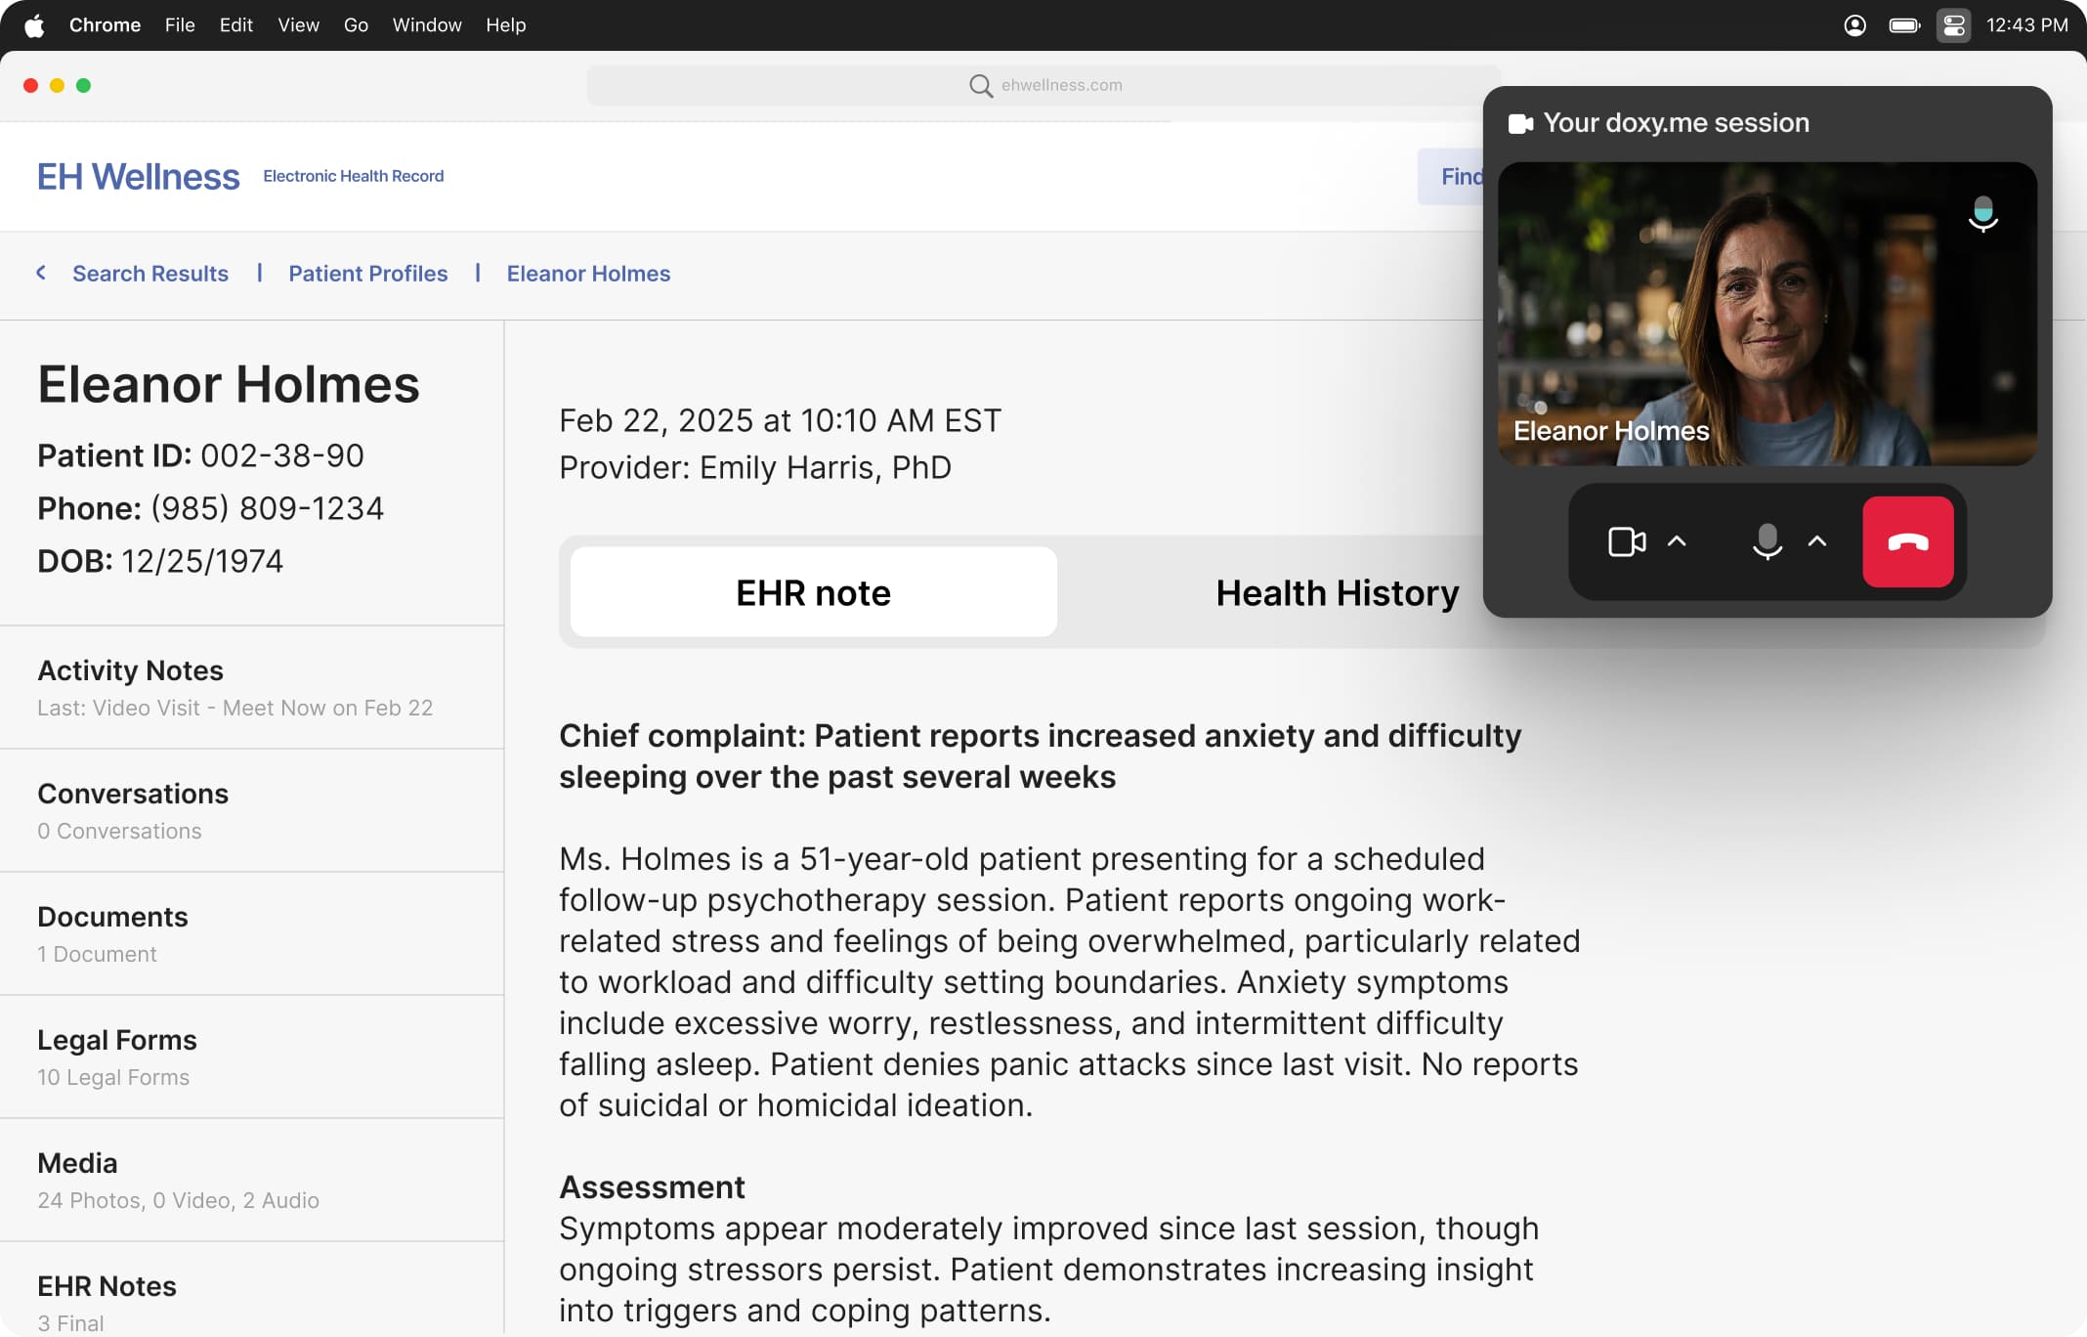This screenshot has height=1337, width=2087.
Task: Open the Apple menu
Action: tap(34, 25)
